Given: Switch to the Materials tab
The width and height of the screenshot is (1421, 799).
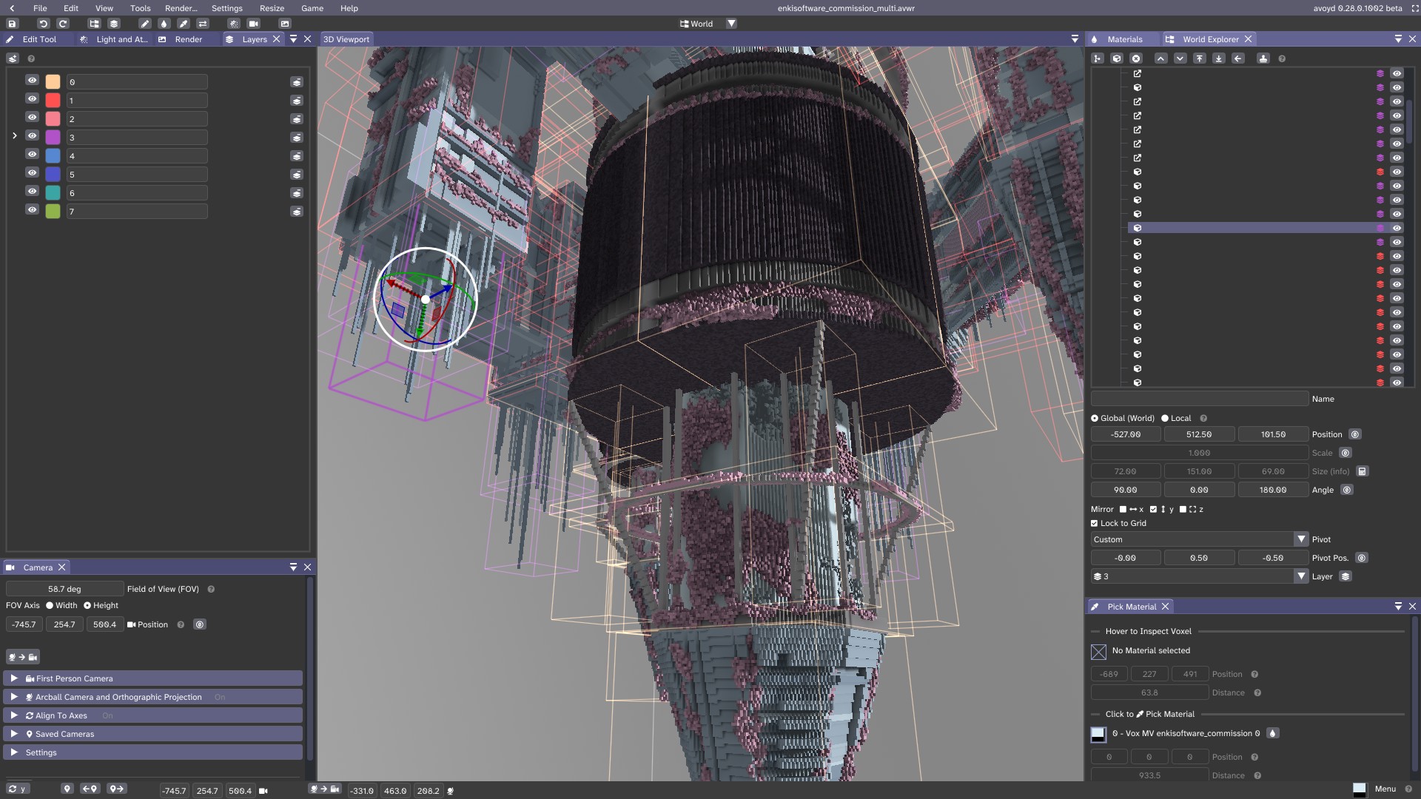Looking at the screenshot, I should (x=1124, y=39).
